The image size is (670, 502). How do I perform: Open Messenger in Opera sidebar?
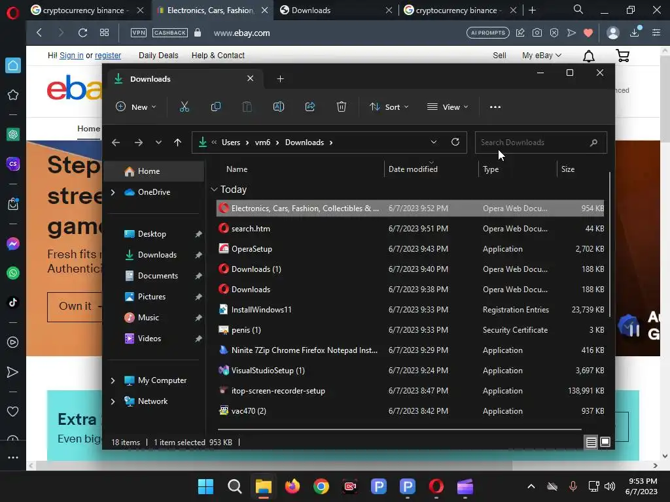pos(13,244)
